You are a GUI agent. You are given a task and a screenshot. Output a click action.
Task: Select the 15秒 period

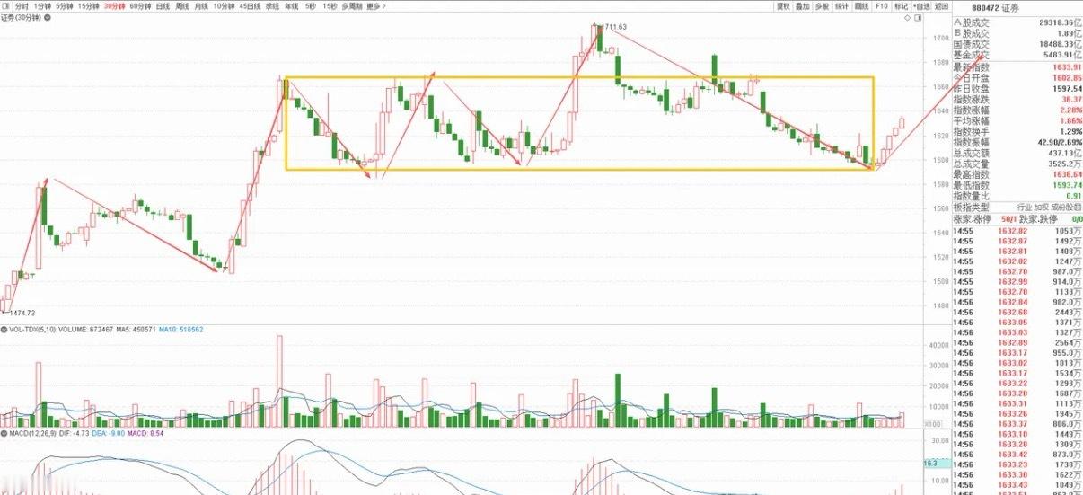[x=330, y=5]
